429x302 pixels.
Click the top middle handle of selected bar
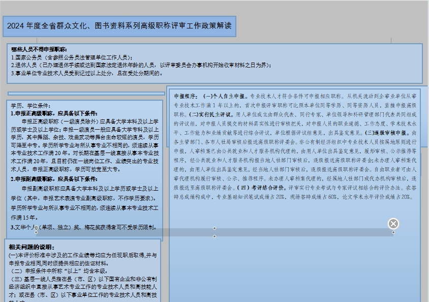point(214,228)
